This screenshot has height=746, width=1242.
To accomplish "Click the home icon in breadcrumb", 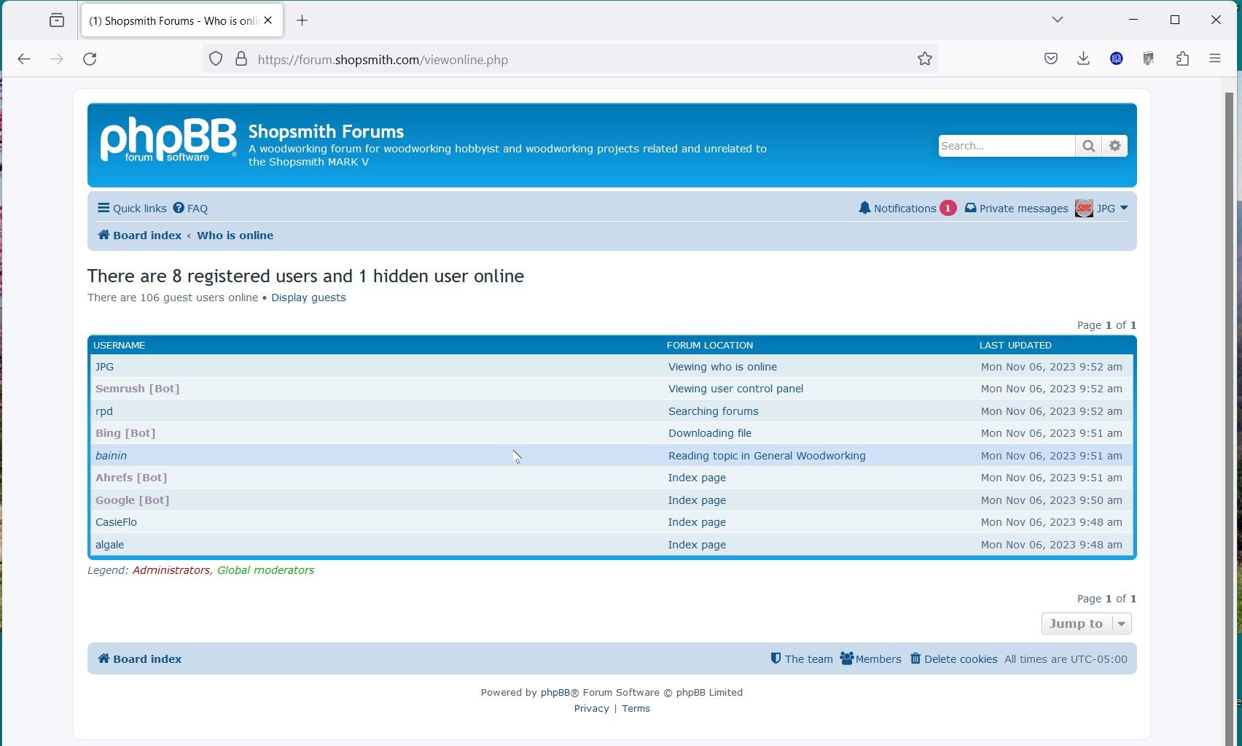I will [103, 235].
